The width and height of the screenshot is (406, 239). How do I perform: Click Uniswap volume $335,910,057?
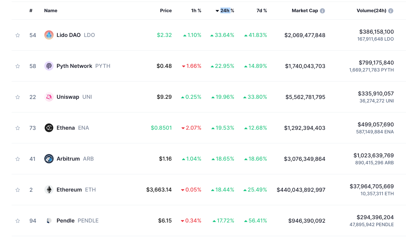(x=376, y=94)
